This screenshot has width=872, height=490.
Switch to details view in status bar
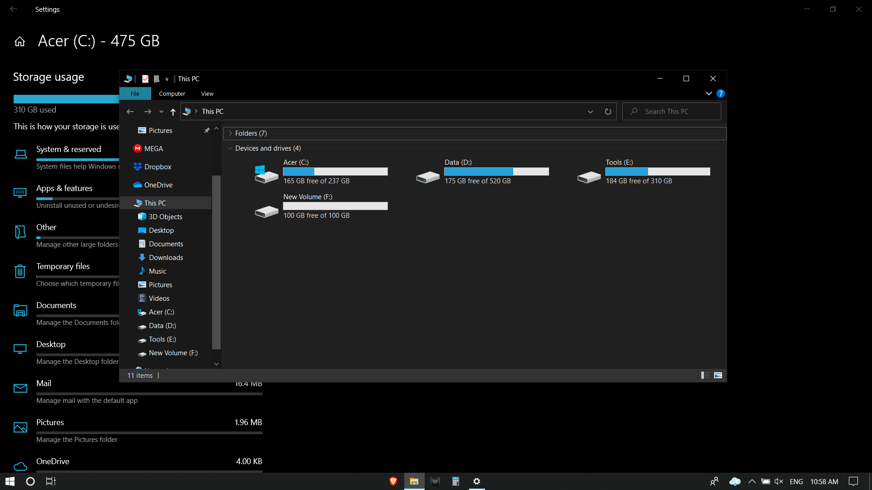pos(705,375)
